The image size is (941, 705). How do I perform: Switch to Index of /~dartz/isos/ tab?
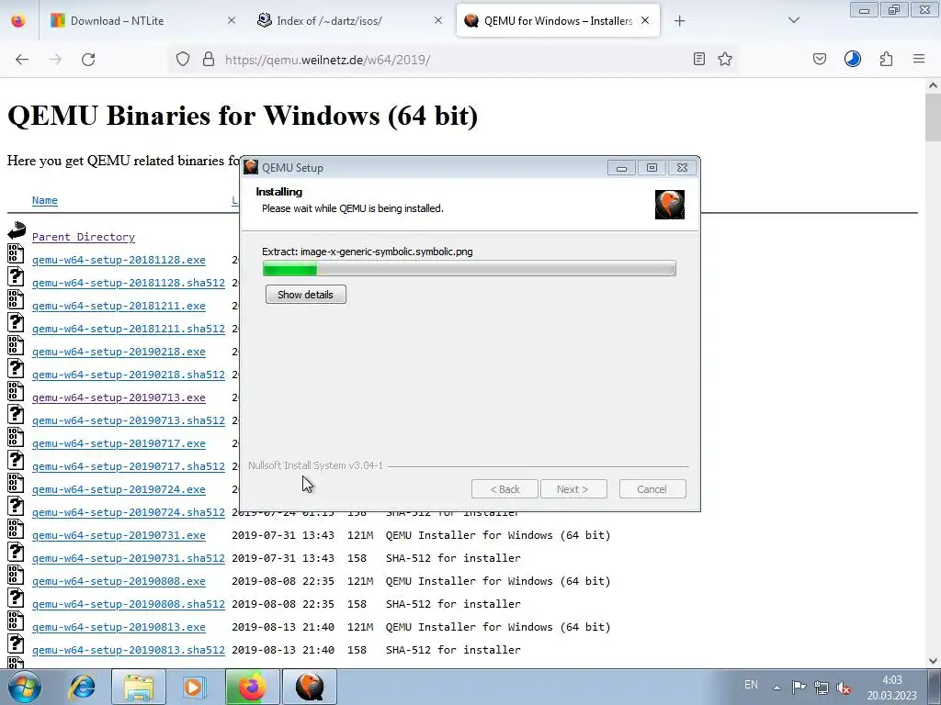click(350, 21)
